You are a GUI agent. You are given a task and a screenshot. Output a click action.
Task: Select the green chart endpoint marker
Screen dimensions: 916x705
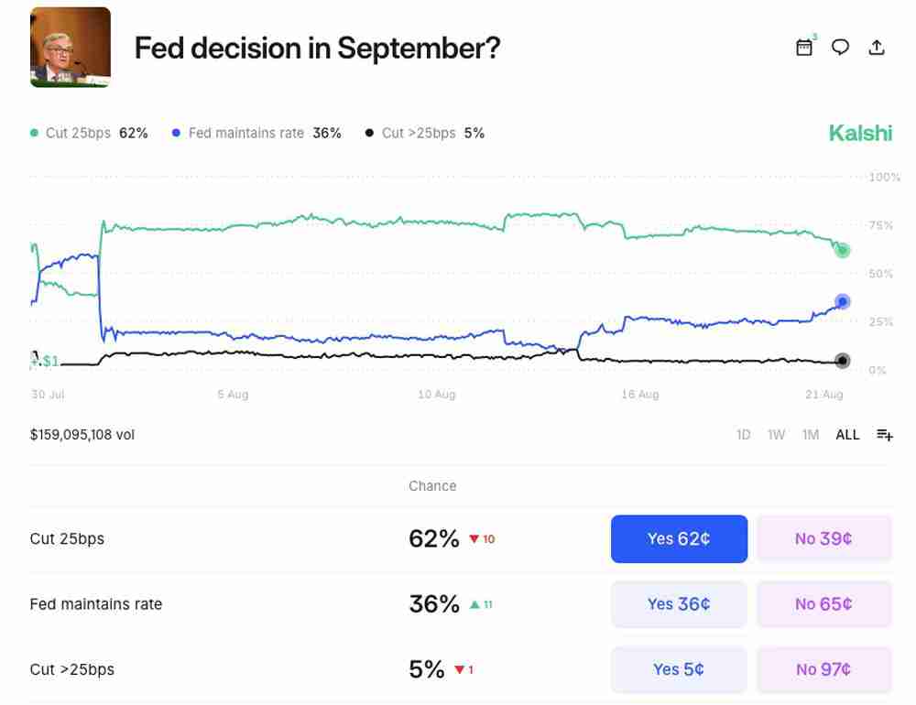pyautogui.click(x=842, y=249)
